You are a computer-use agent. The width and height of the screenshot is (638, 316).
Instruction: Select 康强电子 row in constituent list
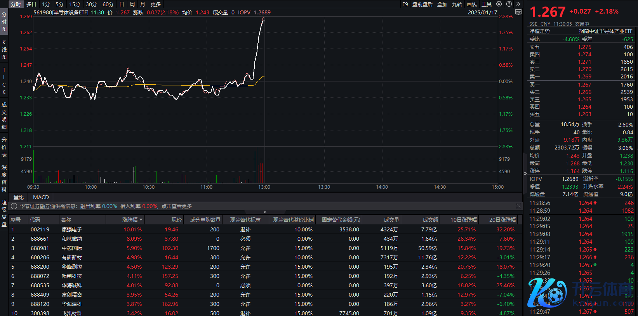(72, 229)
